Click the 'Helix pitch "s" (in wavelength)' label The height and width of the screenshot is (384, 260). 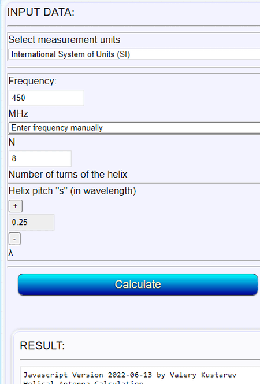(72, 191)
